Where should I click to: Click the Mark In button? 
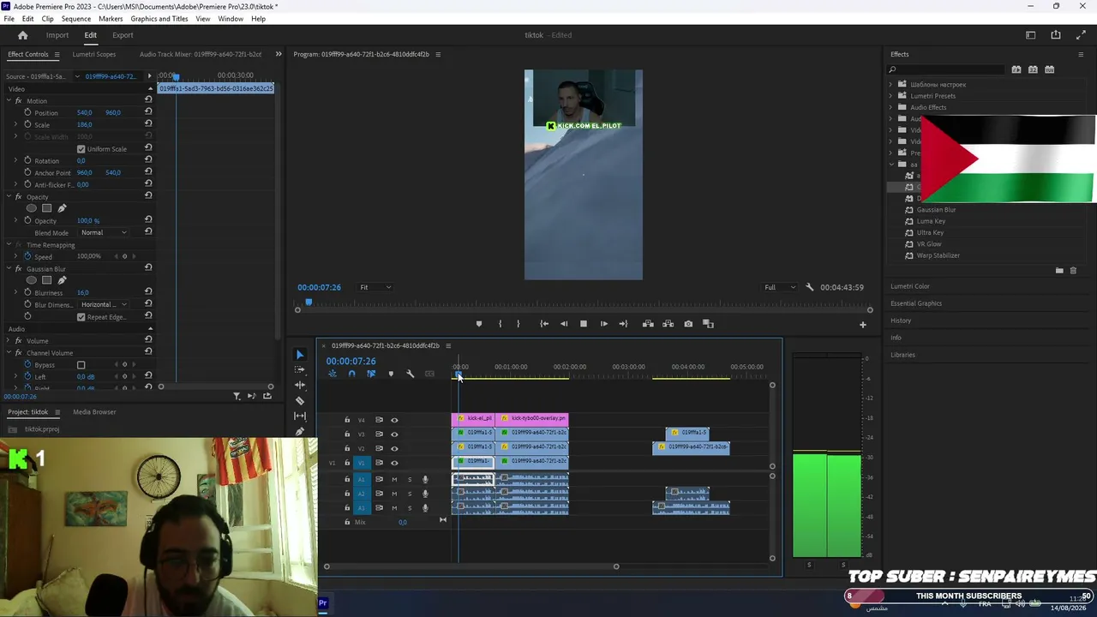[x=500, y=324]
